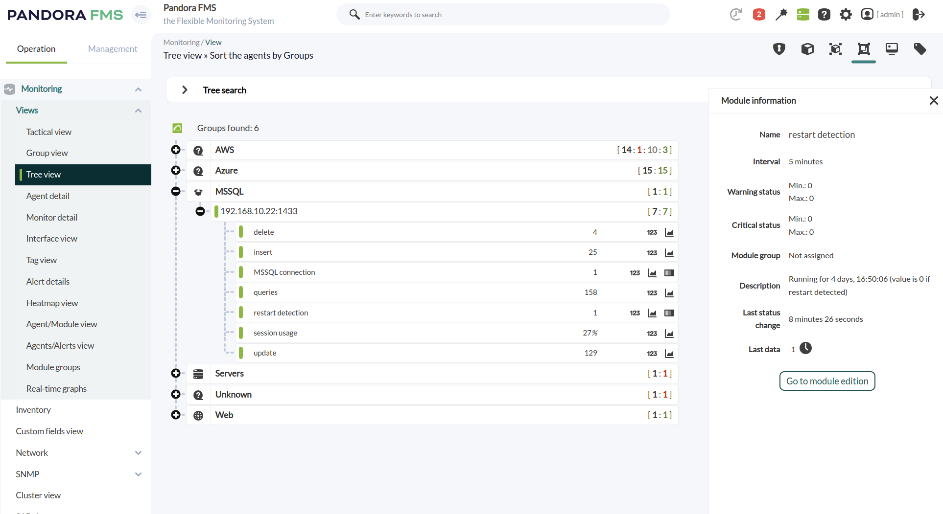The height and width of the screenshot is (514, 943).
Task: Expand the Network menu section
Action: tap(138, 453)
